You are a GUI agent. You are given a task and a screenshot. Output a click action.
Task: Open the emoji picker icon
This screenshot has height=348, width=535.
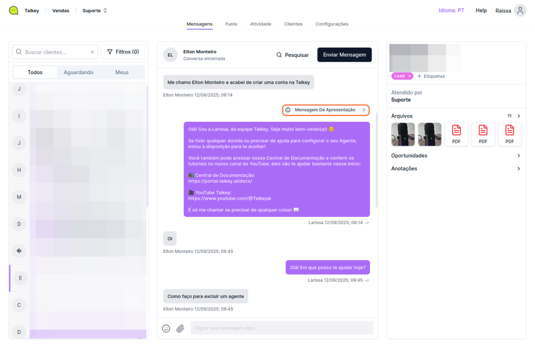point(166,328)
